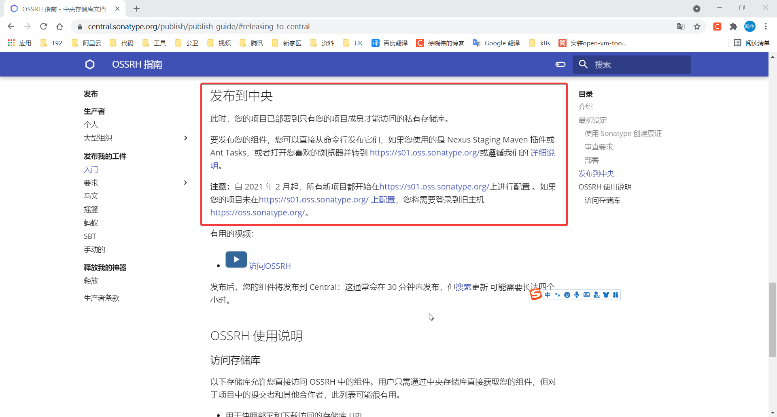Image resolution: width=777 pixels, height=417 pixels.
Task: Open a new tab with plus button
Action: [x=136, y=9]
